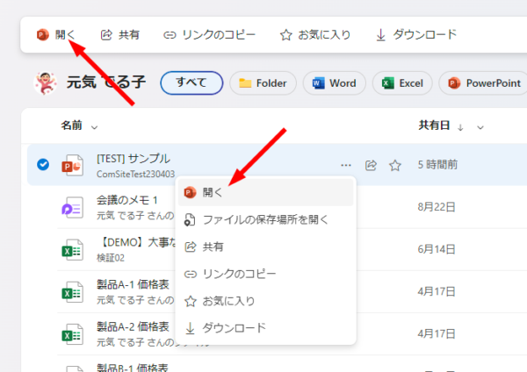Click the 会議のメモ 1 Loop file icon
The image size is (527, 372).
(73, 207)
